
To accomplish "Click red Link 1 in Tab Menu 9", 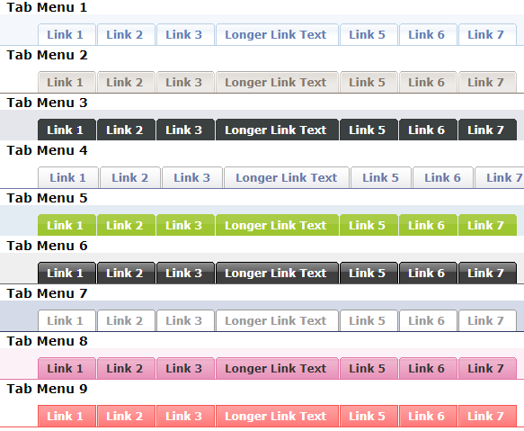I will [67, 416].
